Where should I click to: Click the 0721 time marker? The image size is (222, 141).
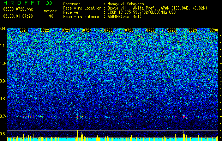click(x=24, y=30)
